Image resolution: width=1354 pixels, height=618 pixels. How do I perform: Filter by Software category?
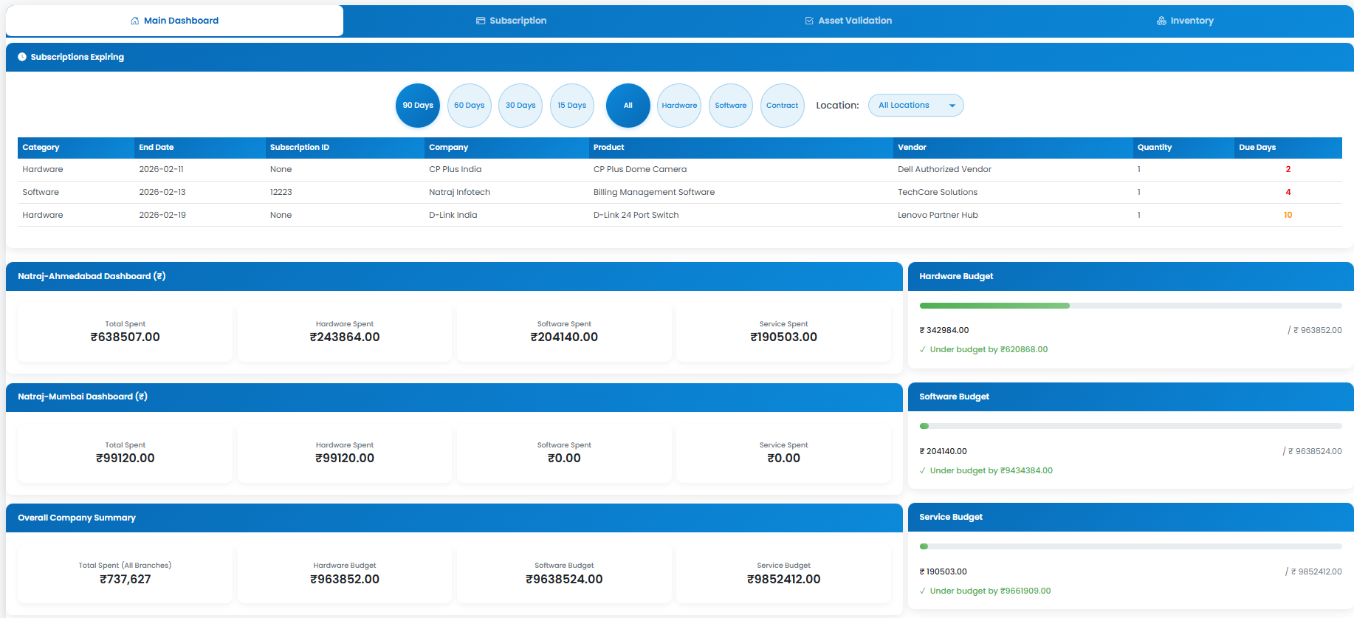[731, 106]
